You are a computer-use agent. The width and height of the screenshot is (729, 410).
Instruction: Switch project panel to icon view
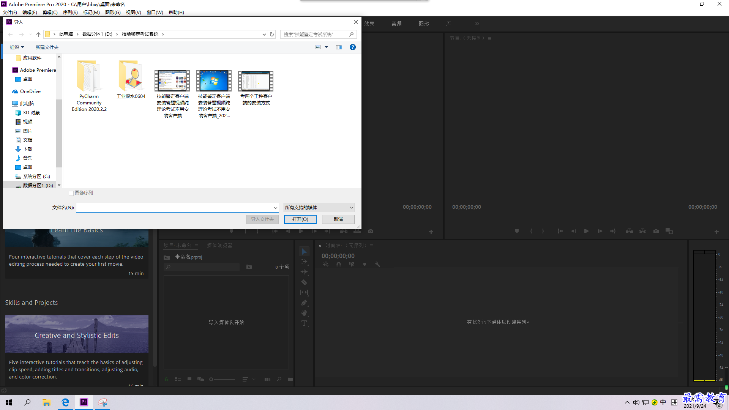tap(189, 379)
